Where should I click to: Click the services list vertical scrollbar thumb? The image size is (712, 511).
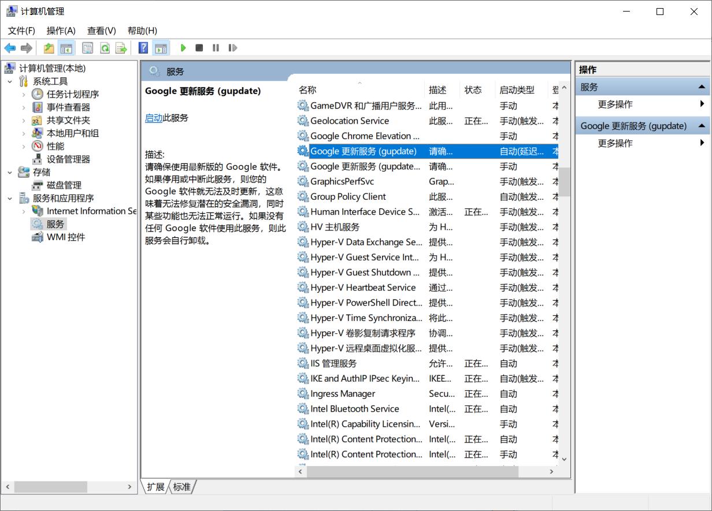pyautogui.click(x=564, y=182)
